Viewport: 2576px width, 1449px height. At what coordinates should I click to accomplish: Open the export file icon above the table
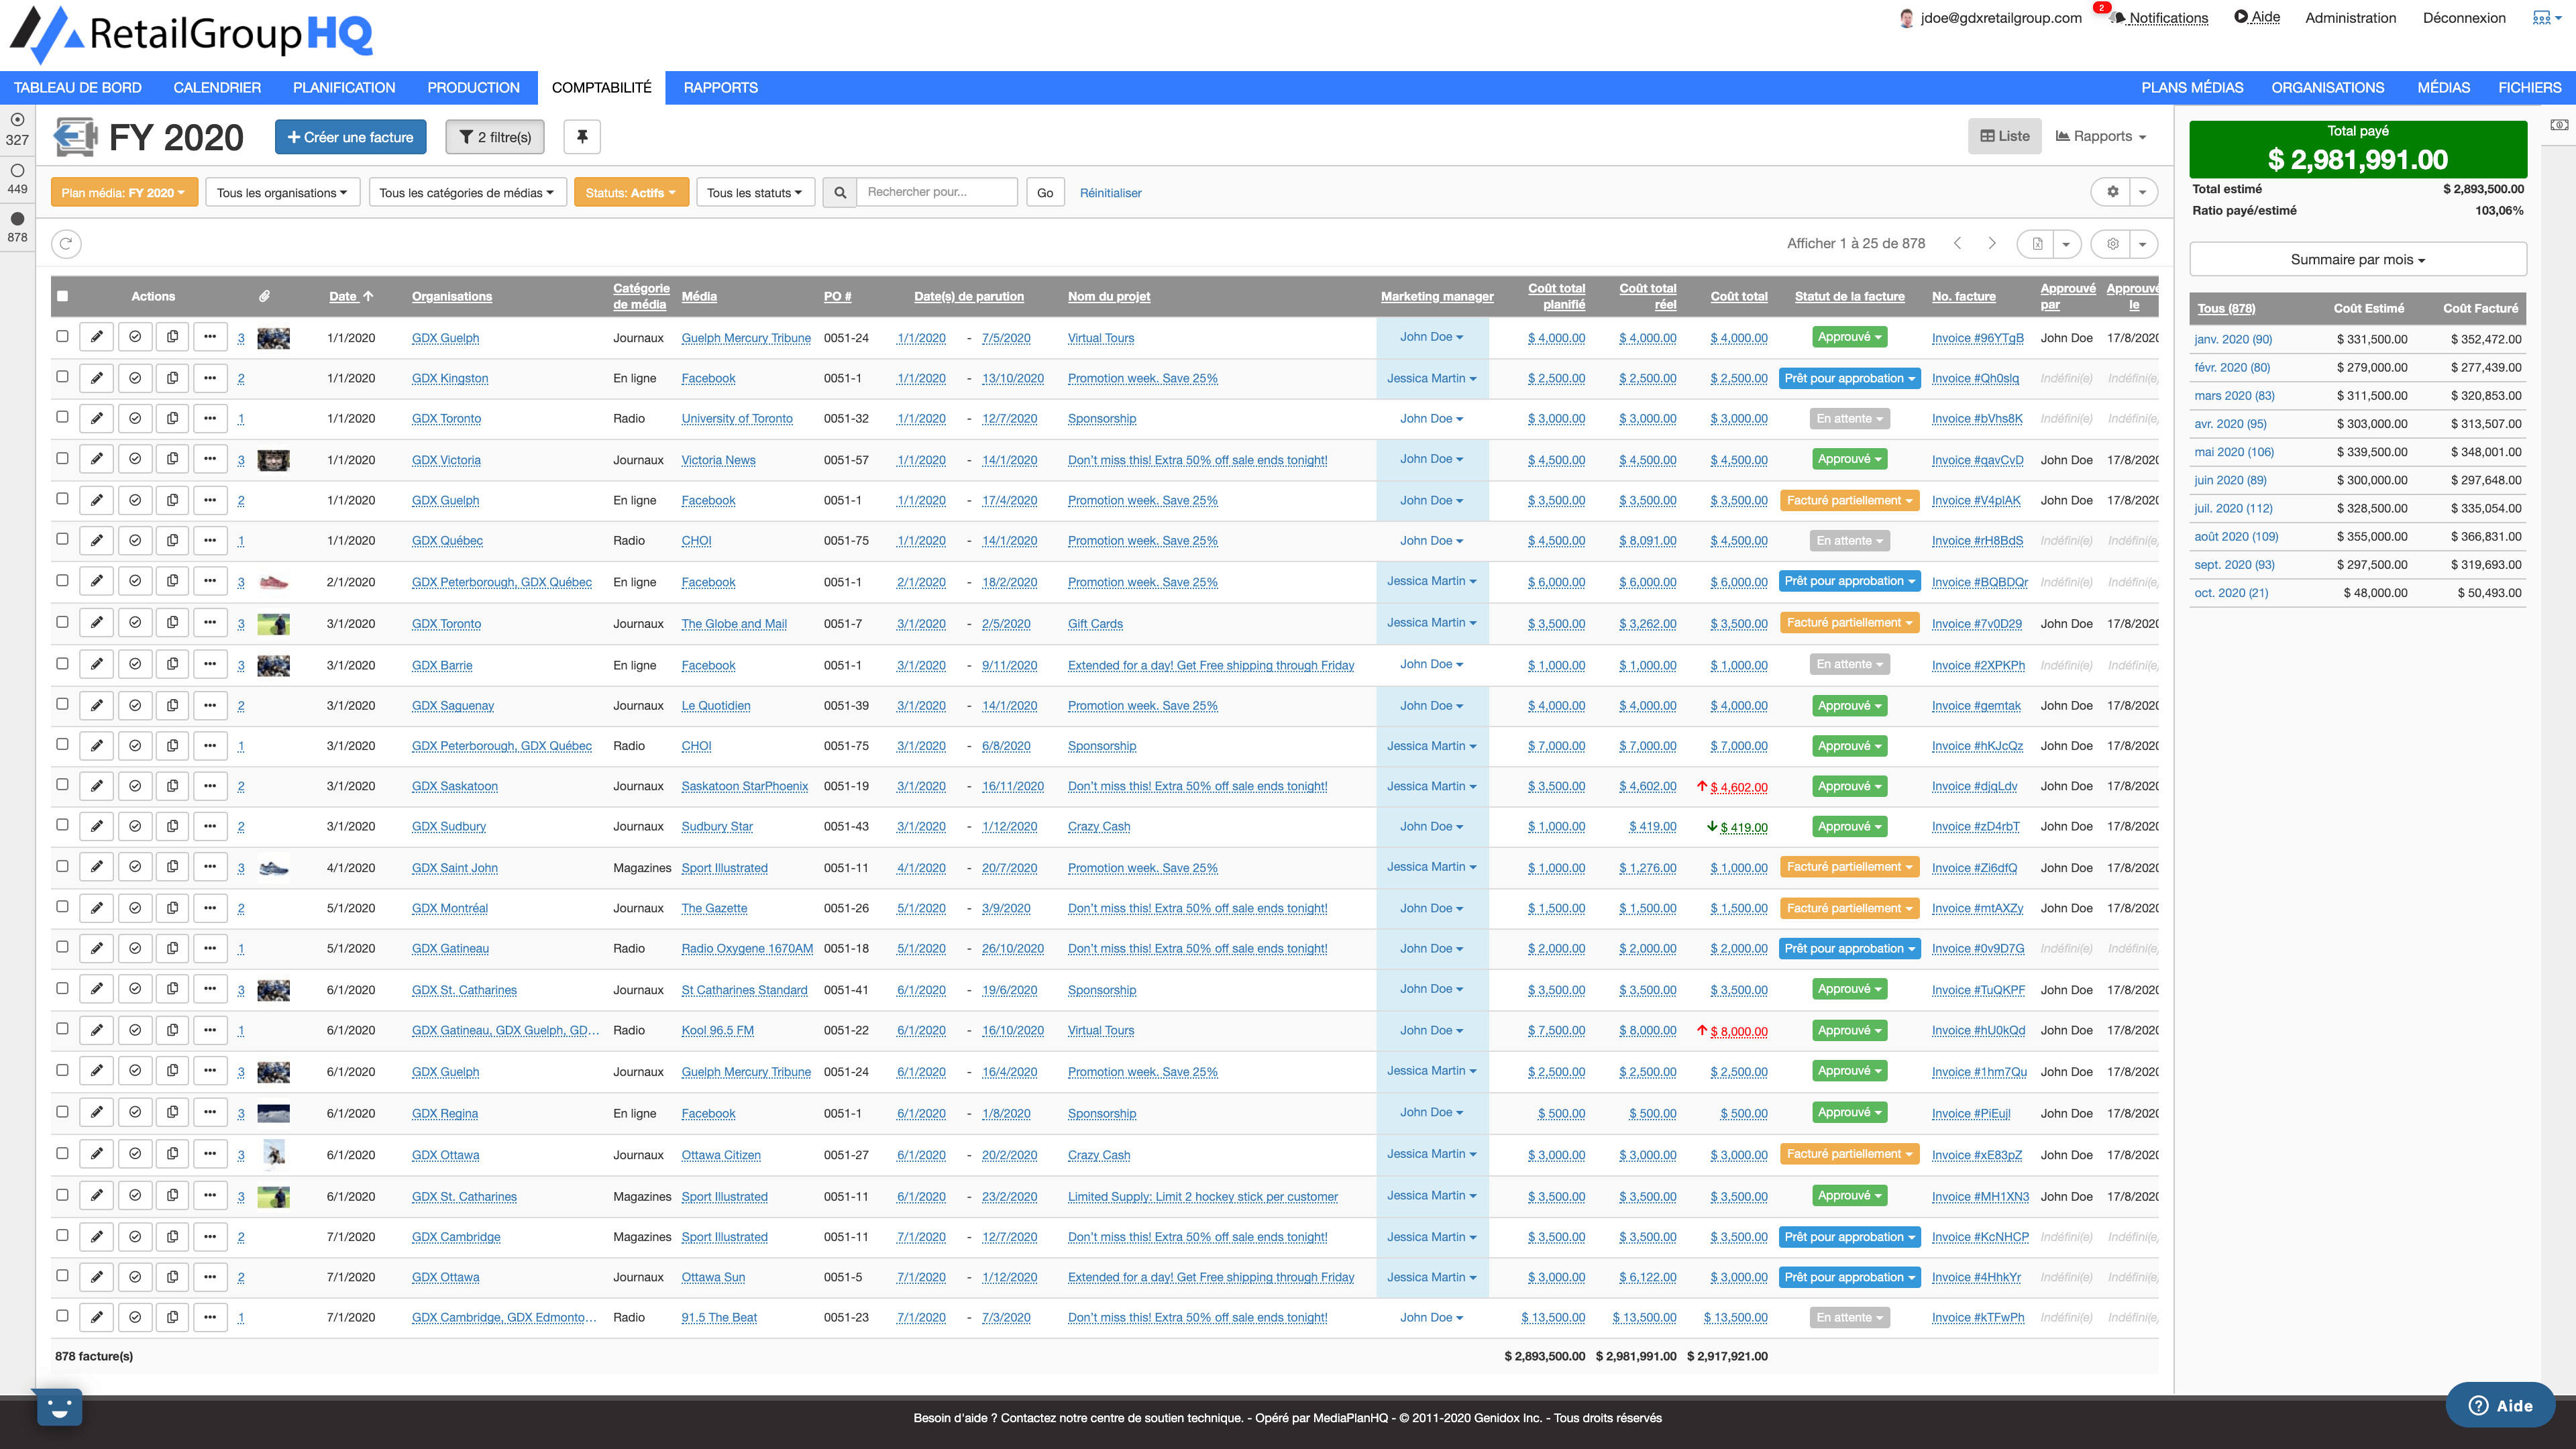pos(2037,244)
